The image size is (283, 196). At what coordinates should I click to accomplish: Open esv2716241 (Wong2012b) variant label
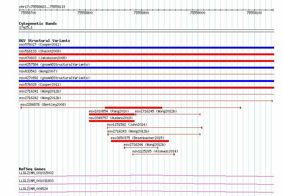pyautogui.click(x=40, y=91)
